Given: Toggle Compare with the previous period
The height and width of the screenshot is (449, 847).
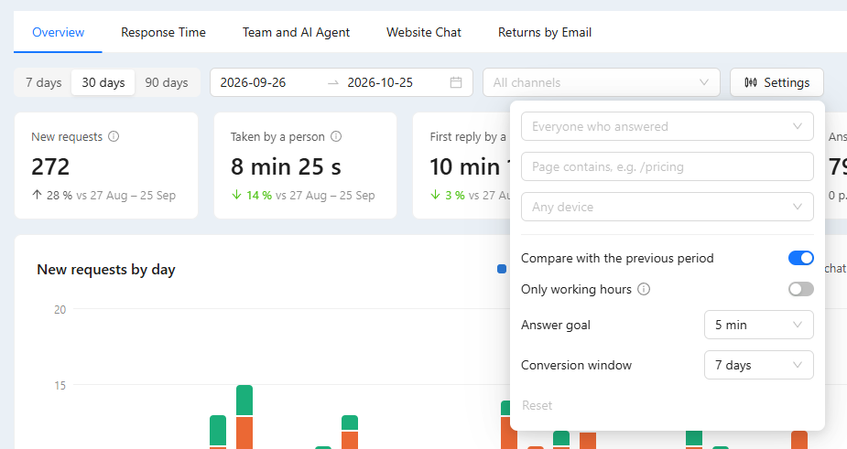Looking at the screenshot, I should pyautogui.click(x=800, y=258).
